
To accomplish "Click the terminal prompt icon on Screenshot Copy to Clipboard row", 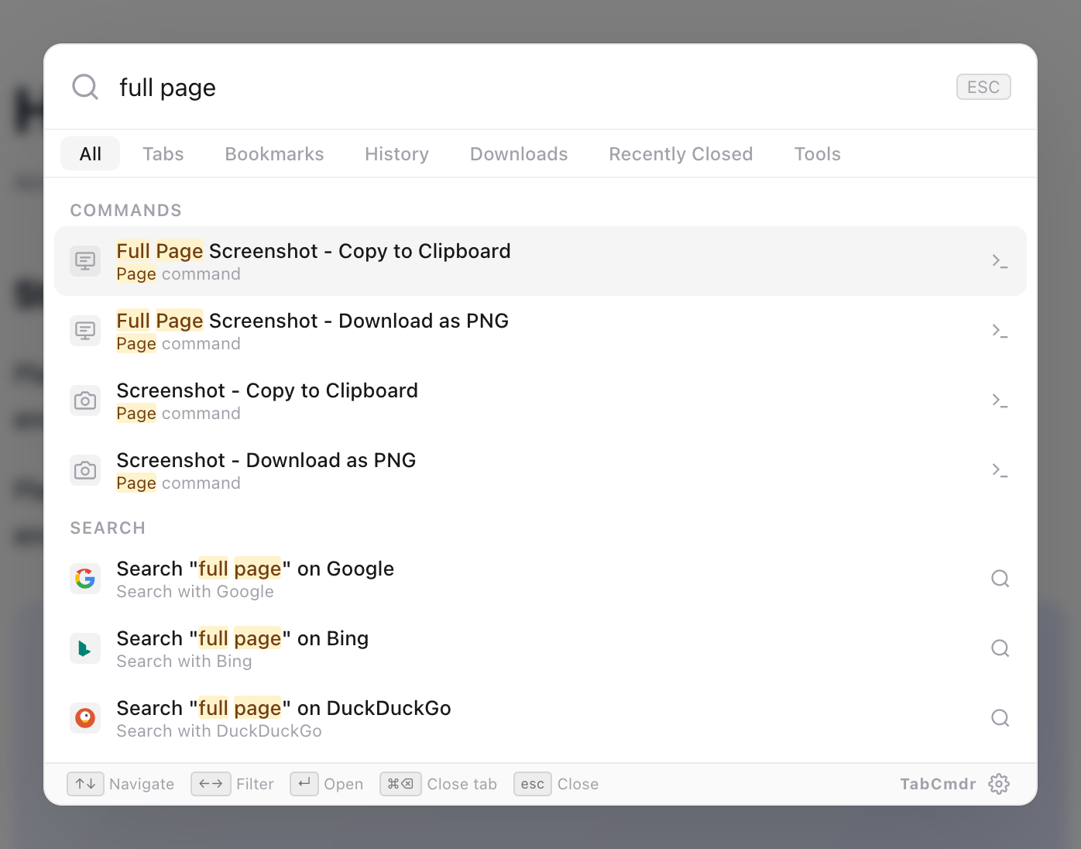I will tap(1000, 400).
